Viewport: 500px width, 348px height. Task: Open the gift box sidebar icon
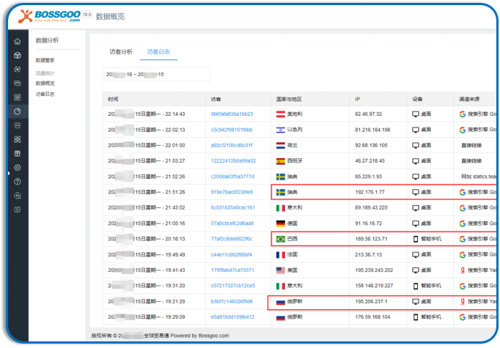point(18,153)
